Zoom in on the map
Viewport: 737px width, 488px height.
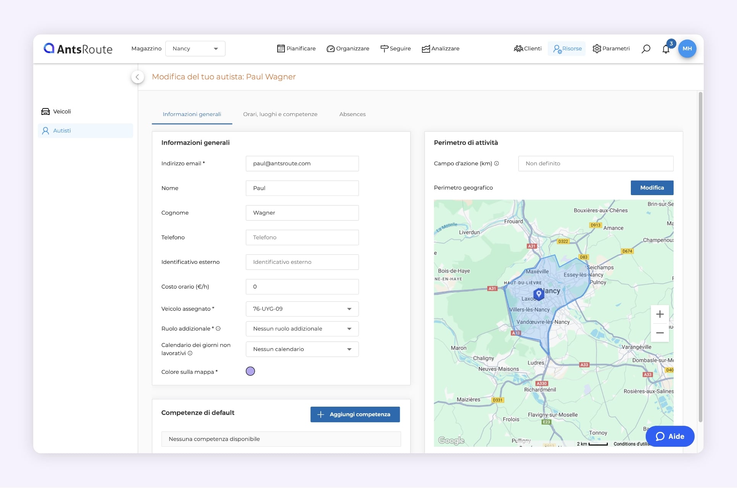659,314
